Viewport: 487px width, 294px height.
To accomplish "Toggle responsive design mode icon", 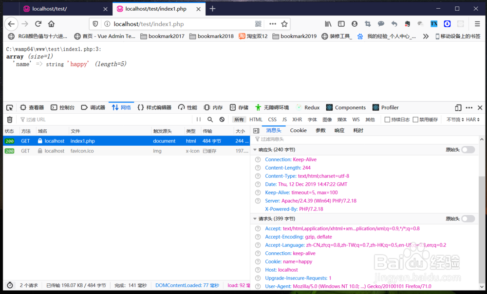I will coord(458,107).
